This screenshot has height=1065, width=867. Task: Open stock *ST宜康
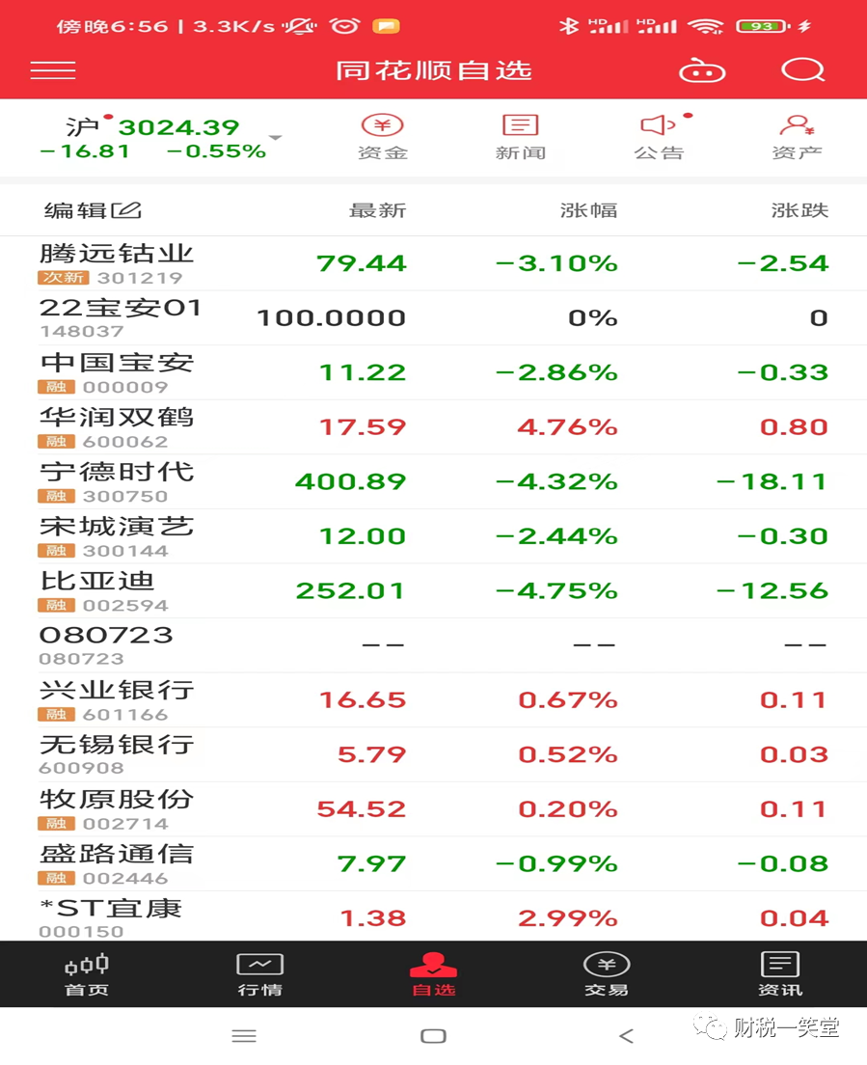tap(433, 917)
